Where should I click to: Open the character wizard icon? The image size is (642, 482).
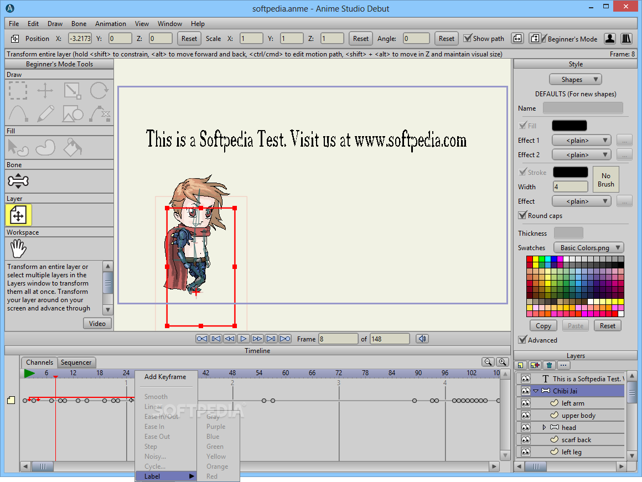click(610, 39)
